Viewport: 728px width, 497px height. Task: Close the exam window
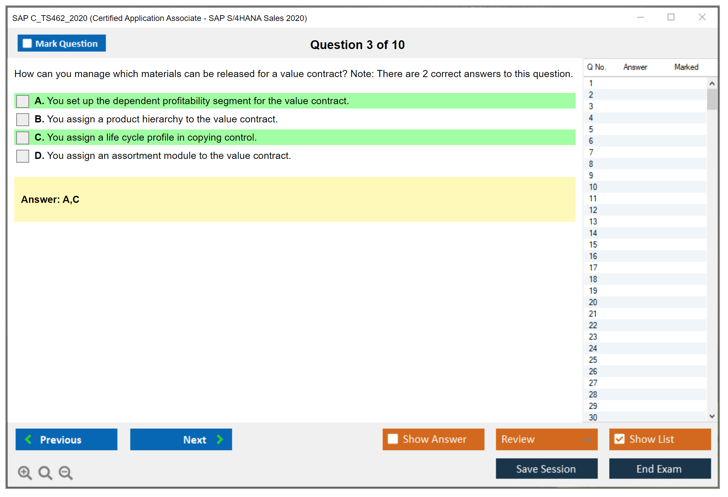point(702,17)
